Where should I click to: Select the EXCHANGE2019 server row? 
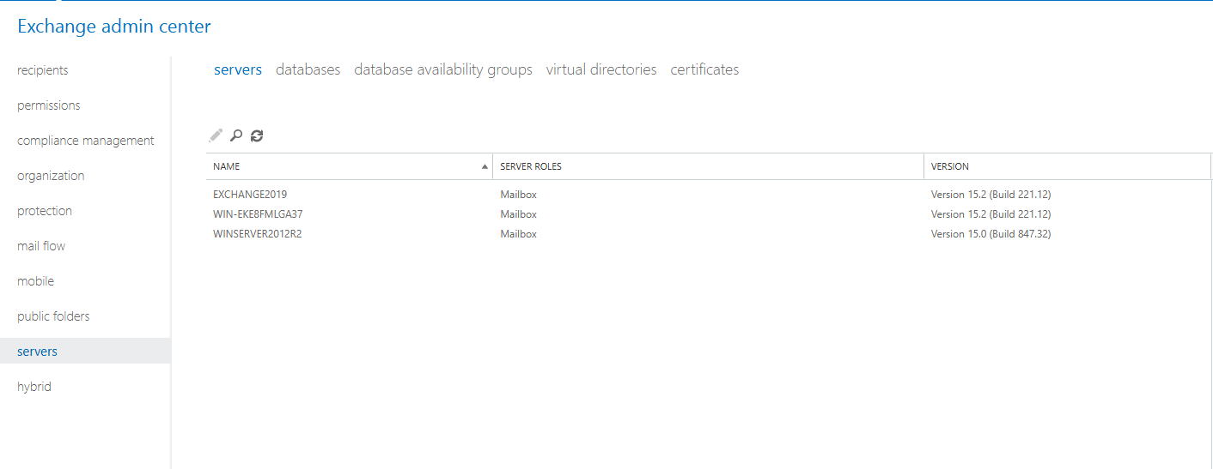tap(709, 195)
